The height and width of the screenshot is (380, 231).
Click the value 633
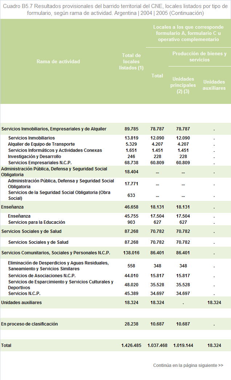pyautogui.click(x=131, y=195)
